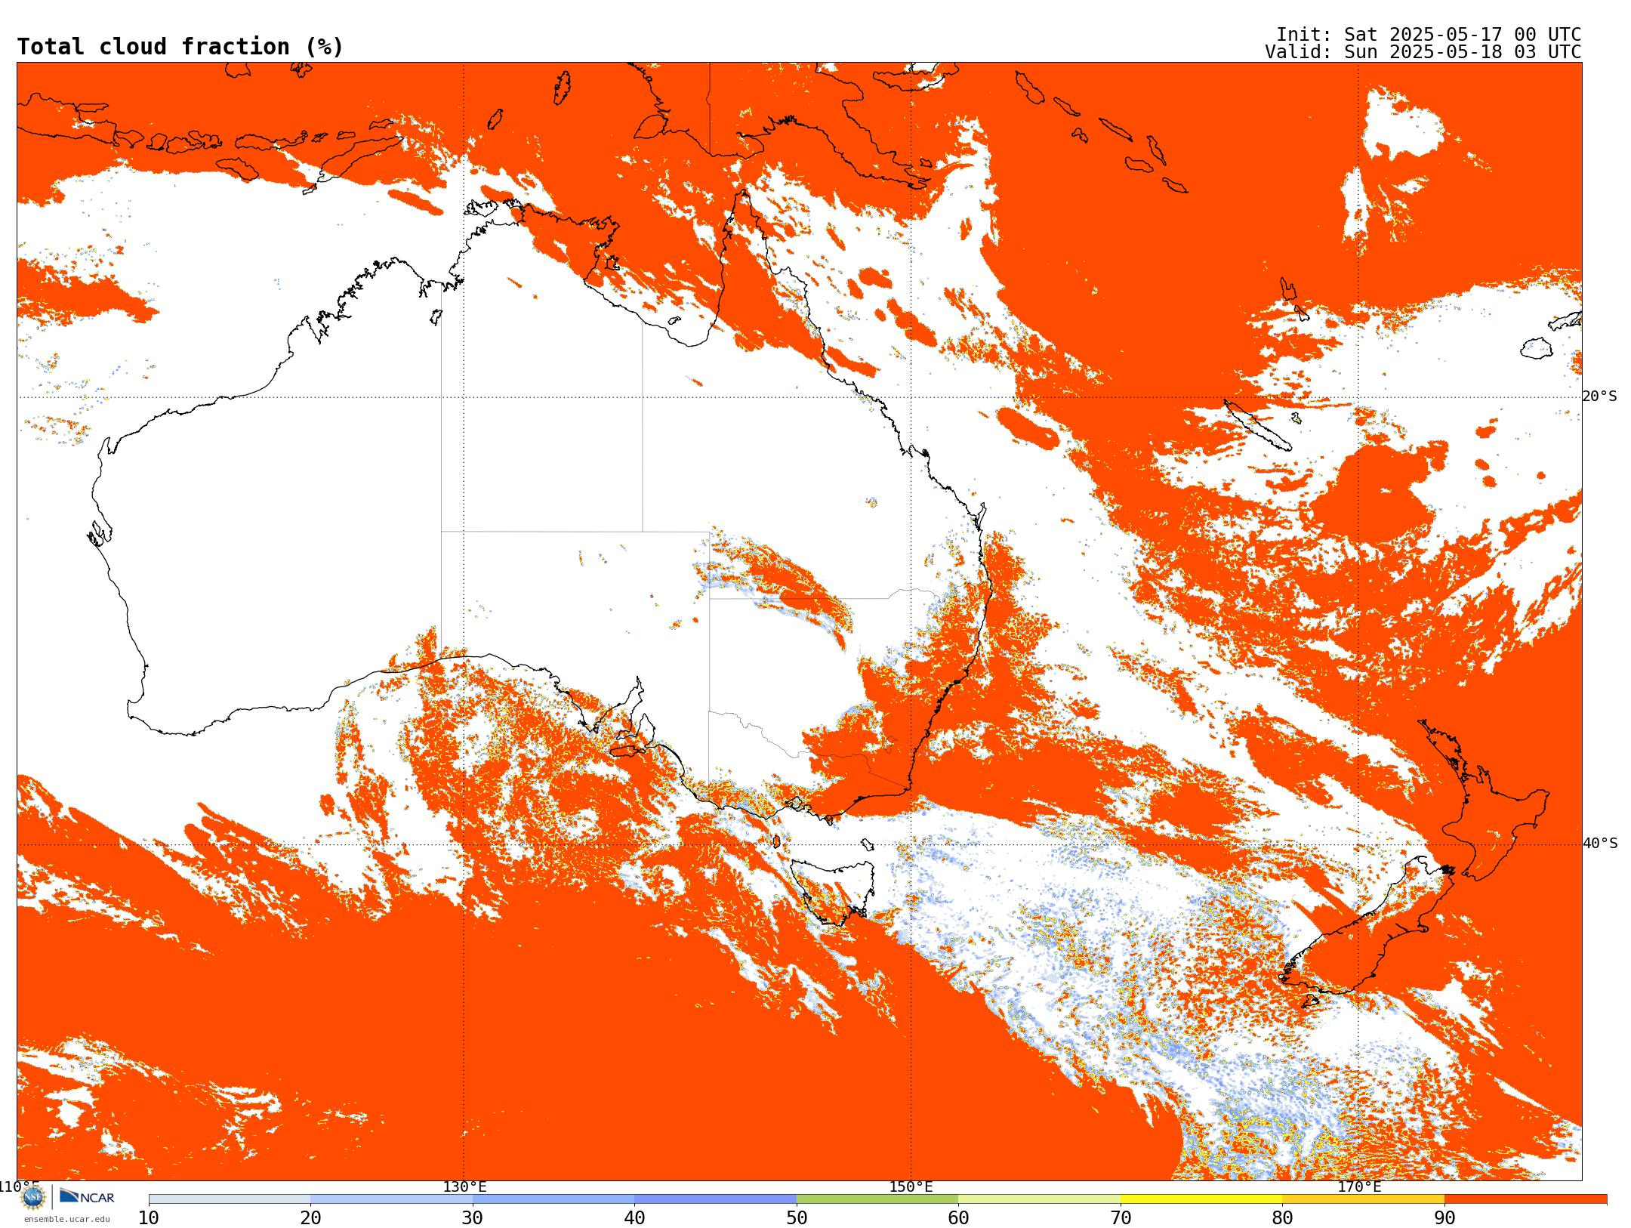Screen dimensions: 1631x1228
Task: Click the Init: Sat 2025-05-17 00 UTC line
Action: (x=1429, y=35)
